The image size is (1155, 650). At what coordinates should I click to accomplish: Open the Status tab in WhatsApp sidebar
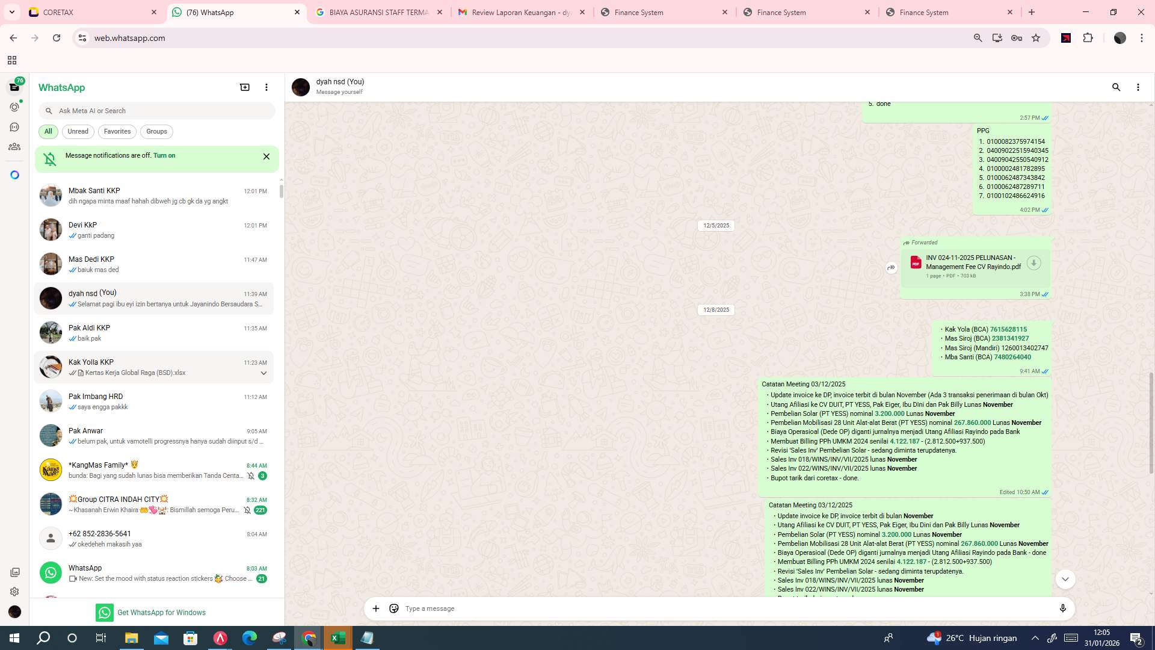click(14, 106)
